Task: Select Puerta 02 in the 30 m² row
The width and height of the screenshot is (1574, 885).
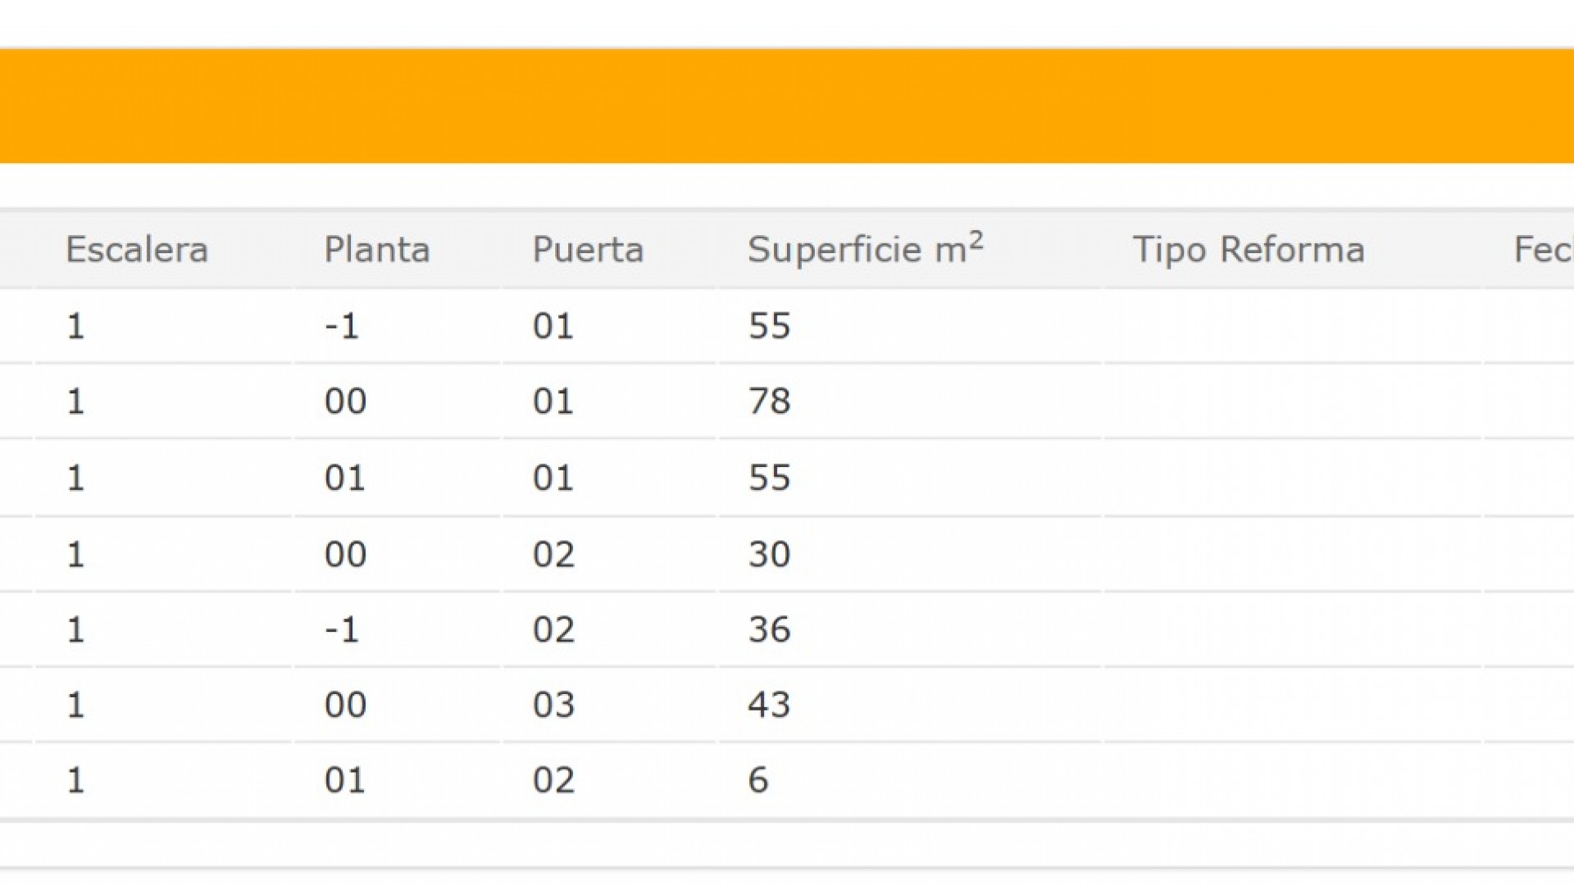Action: 553,555
